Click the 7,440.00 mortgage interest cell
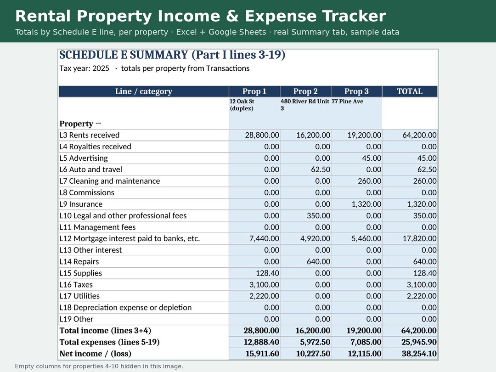This screenshot has width=496, height=372. [x=254, y=238]
